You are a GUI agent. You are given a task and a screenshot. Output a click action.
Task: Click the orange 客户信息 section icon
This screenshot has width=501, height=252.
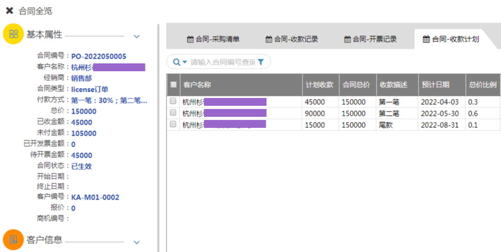point(14,239)
